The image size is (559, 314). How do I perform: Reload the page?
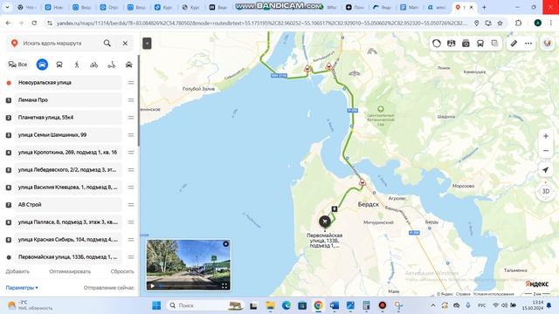[x=34, y=23]
